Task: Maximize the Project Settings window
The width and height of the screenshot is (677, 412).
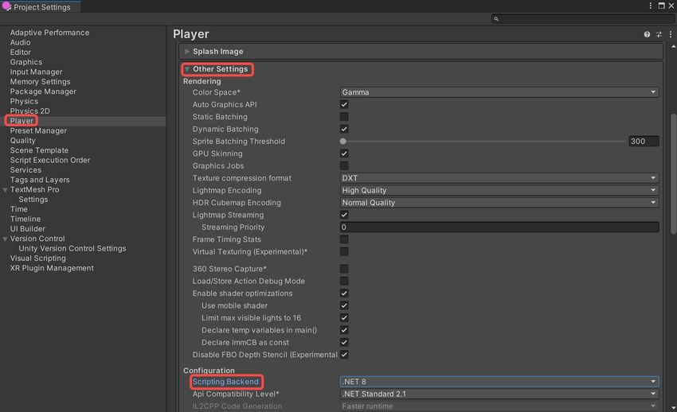Action: point(659,6)
